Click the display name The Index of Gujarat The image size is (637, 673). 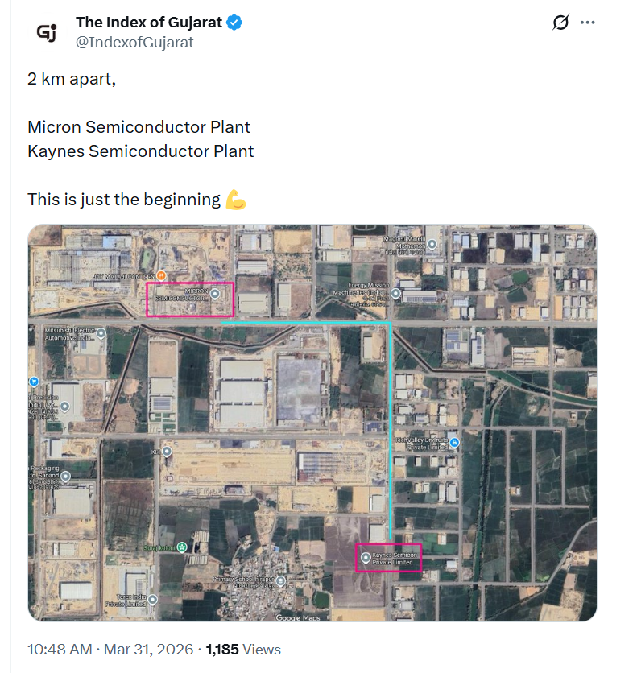(149, 23)
